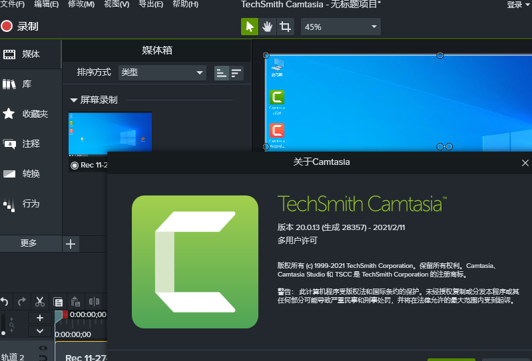Open the 导出(E) menu
The height and width of the screenshot is (361, 532).
click(x=150, y=4)
